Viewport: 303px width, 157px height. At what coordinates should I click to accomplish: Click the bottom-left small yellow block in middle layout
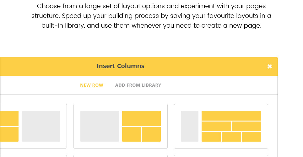tap(132, 134)
